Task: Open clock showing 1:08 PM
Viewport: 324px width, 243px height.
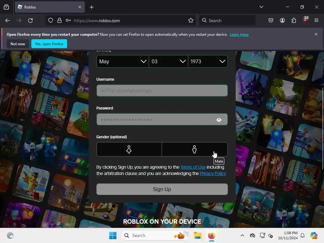Action: 288,235
